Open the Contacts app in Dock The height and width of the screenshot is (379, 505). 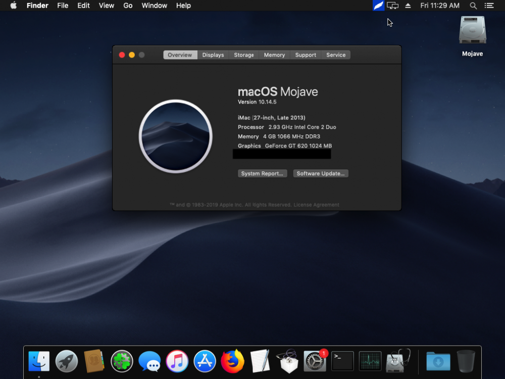94,361
